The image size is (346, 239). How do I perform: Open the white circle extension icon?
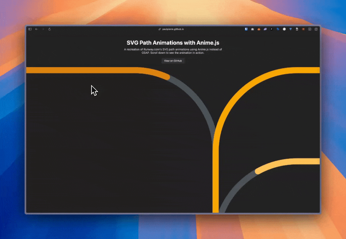click(284, 29)
